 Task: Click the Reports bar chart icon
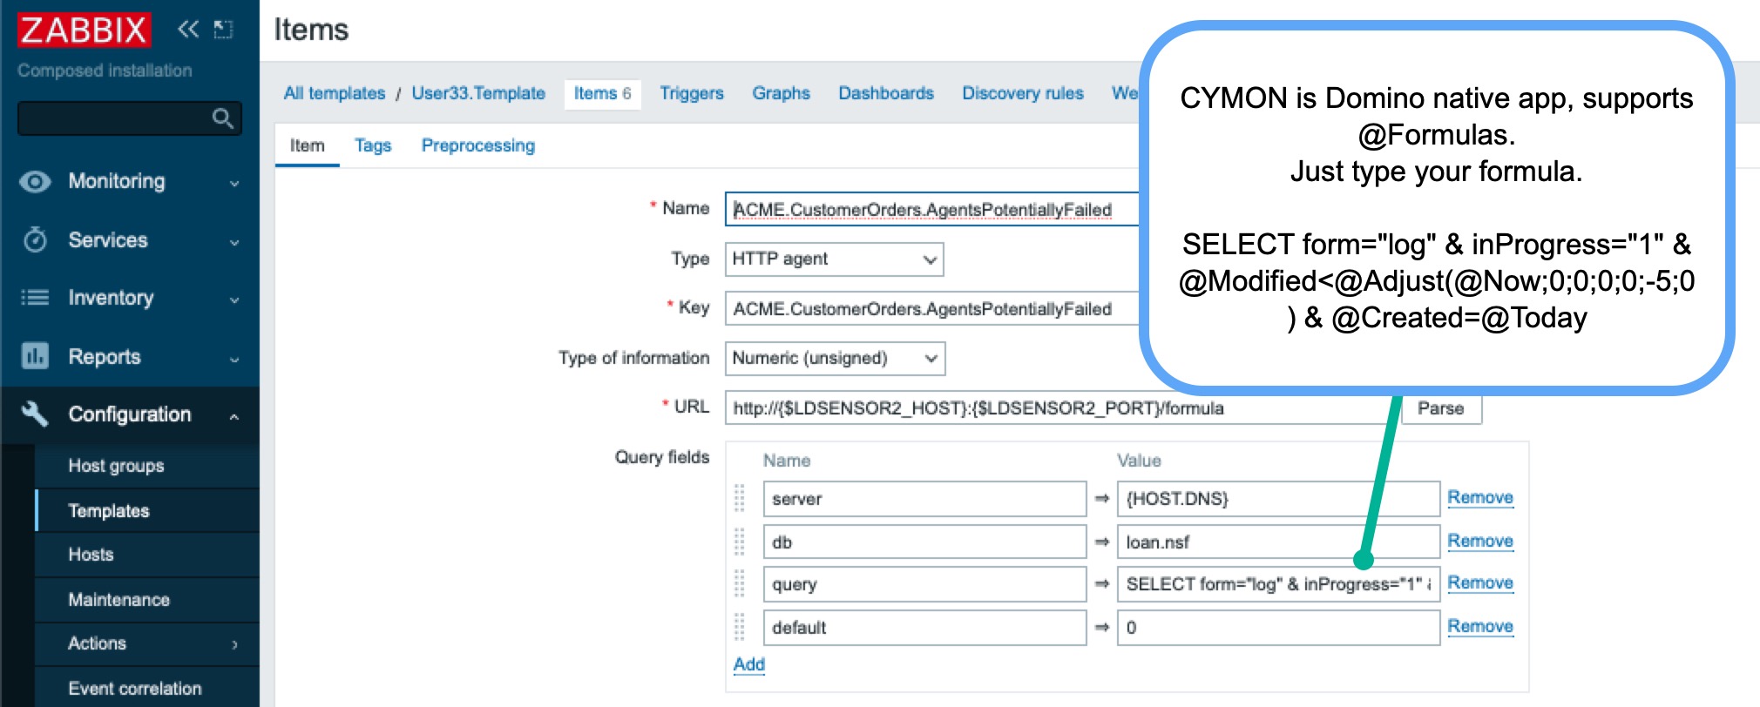(x=35, y=356)
